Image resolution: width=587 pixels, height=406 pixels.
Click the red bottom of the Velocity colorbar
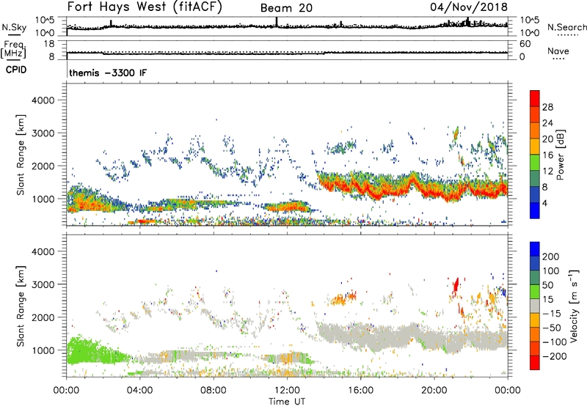pos(535,363)
